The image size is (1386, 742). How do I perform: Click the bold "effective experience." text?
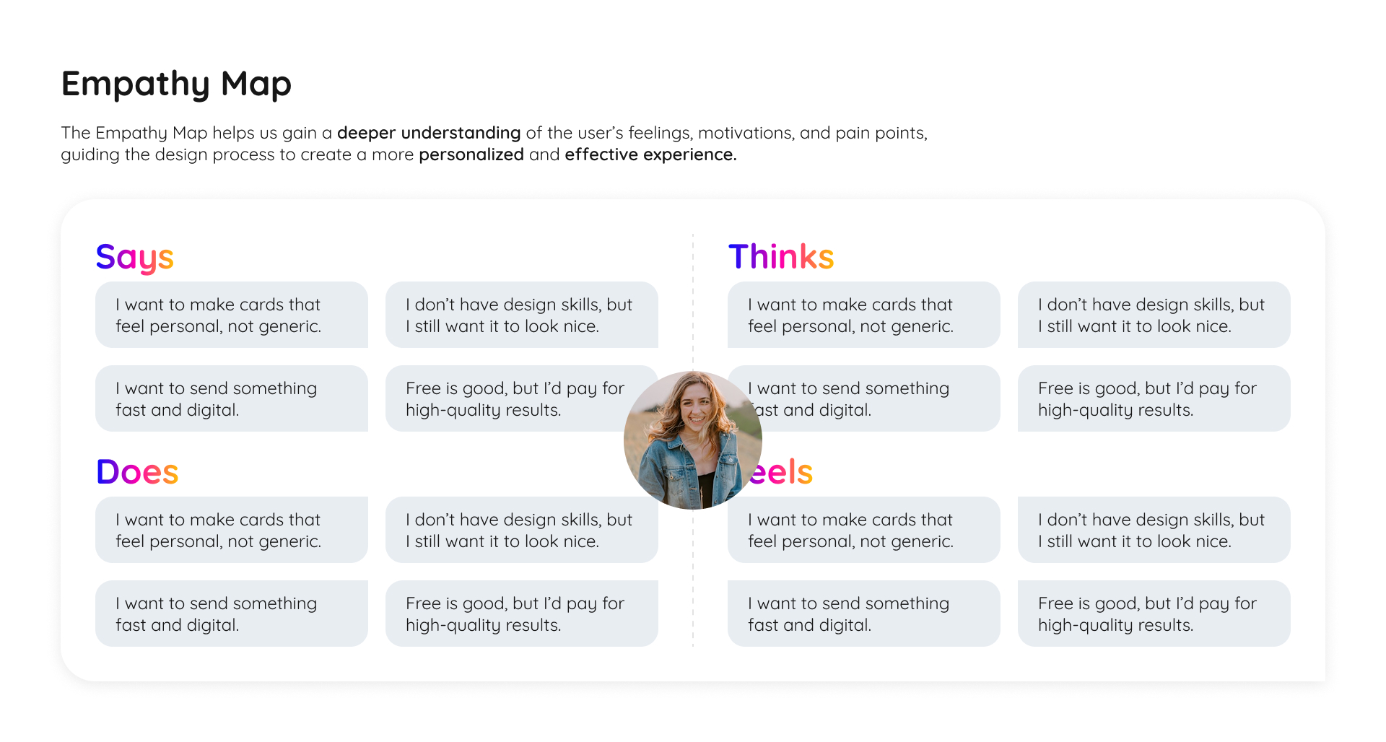point(650,154)
